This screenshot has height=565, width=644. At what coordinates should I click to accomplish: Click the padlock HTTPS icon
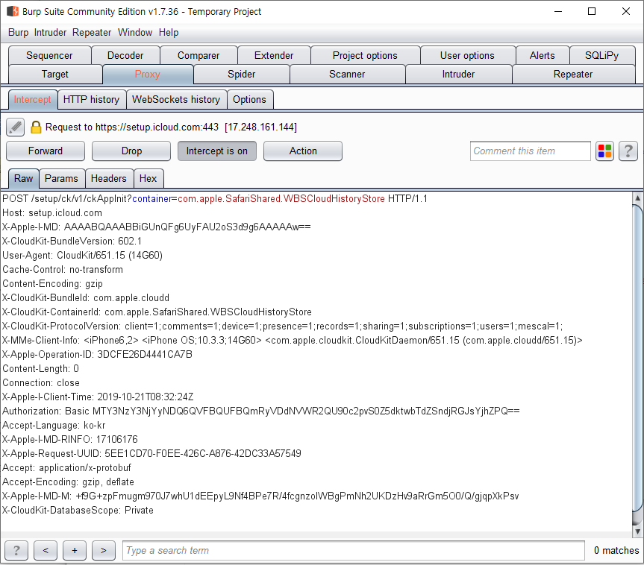[36, 127]
